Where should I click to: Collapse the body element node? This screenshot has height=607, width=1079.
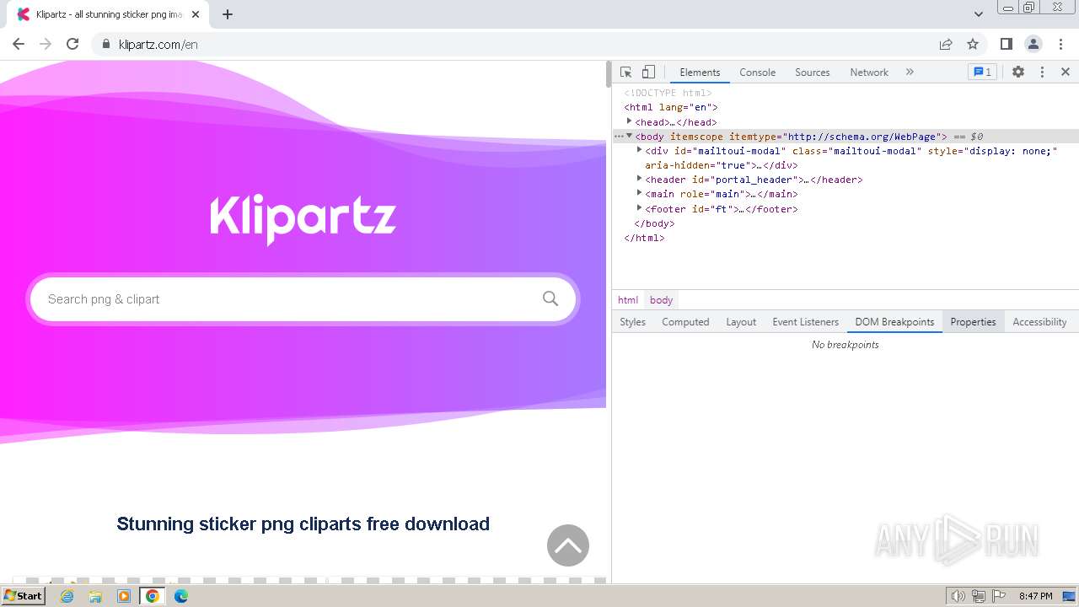point(629,136)
